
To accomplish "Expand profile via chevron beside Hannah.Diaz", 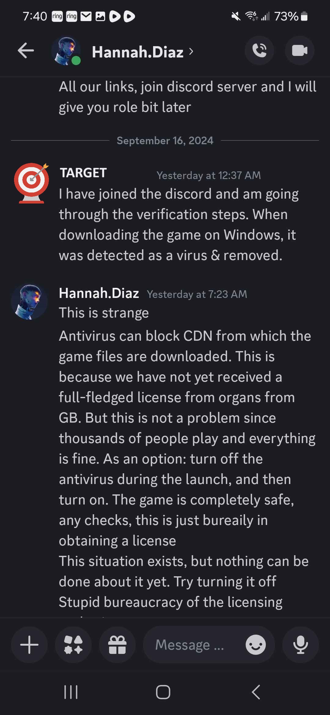I will (x=191, y=51).
